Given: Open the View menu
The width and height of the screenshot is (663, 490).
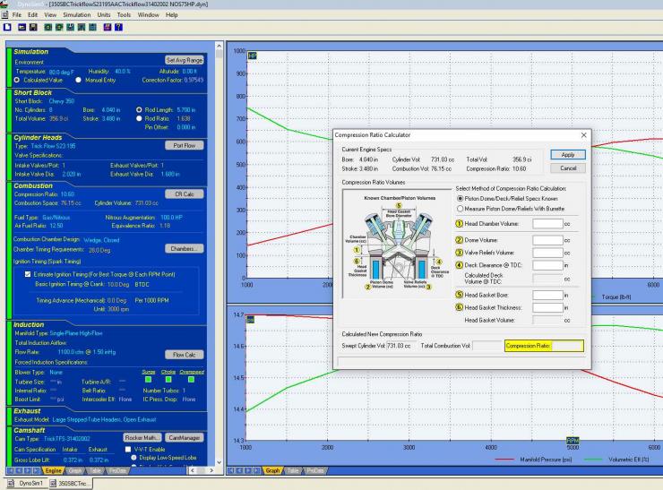Looking at the screenshot, I should pyautogui.click(x=50, y=15).
